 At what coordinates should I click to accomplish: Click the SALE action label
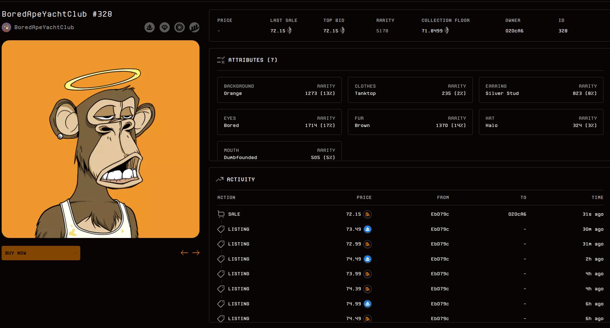click(234, 214)
